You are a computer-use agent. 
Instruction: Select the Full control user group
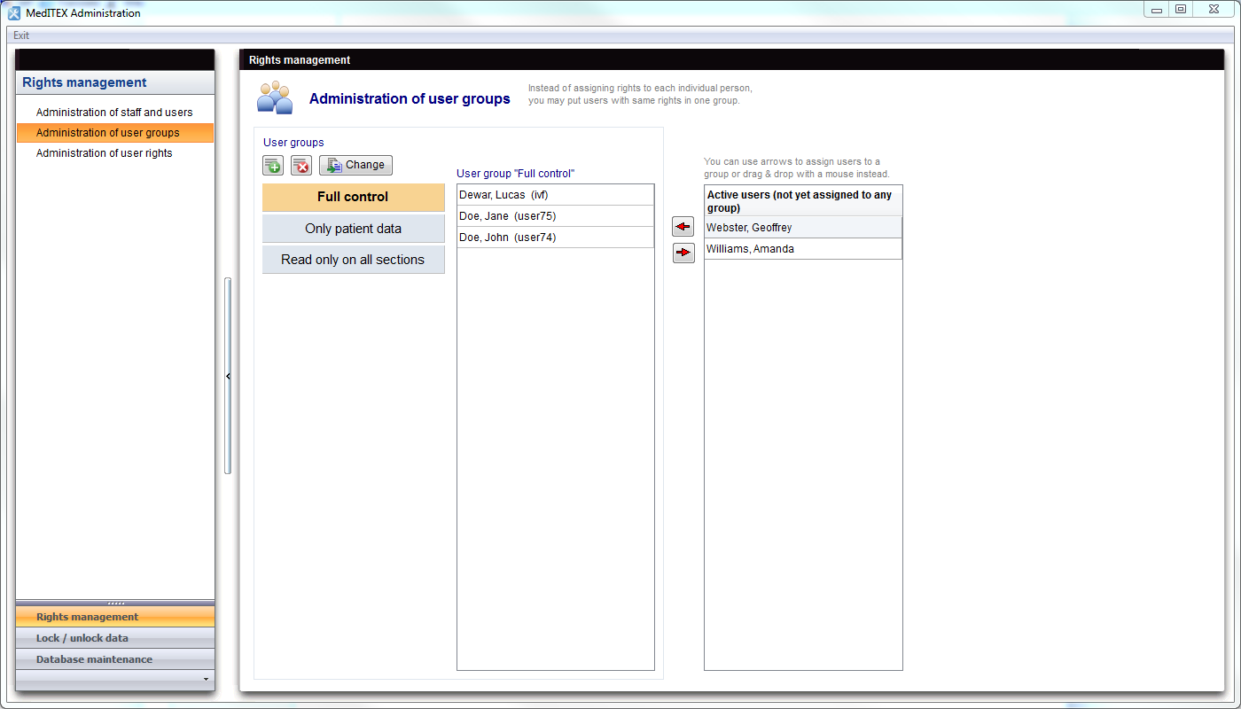click(x=353, y=197)
